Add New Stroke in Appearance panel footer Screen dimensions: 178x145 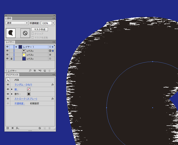pyautogui.click(x=8, y=128)
